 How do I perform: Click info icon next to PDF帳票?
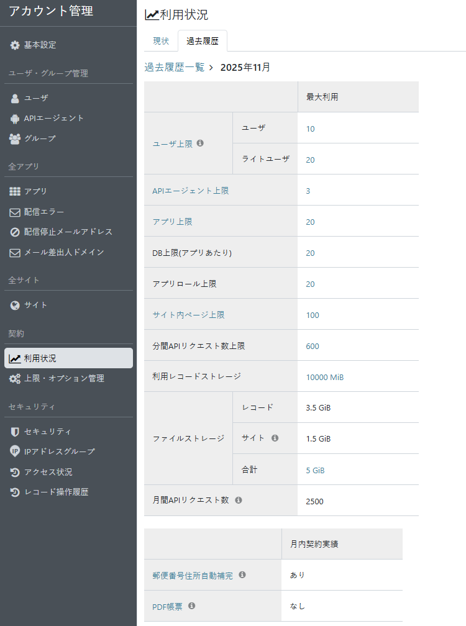[x=191, y=606]
